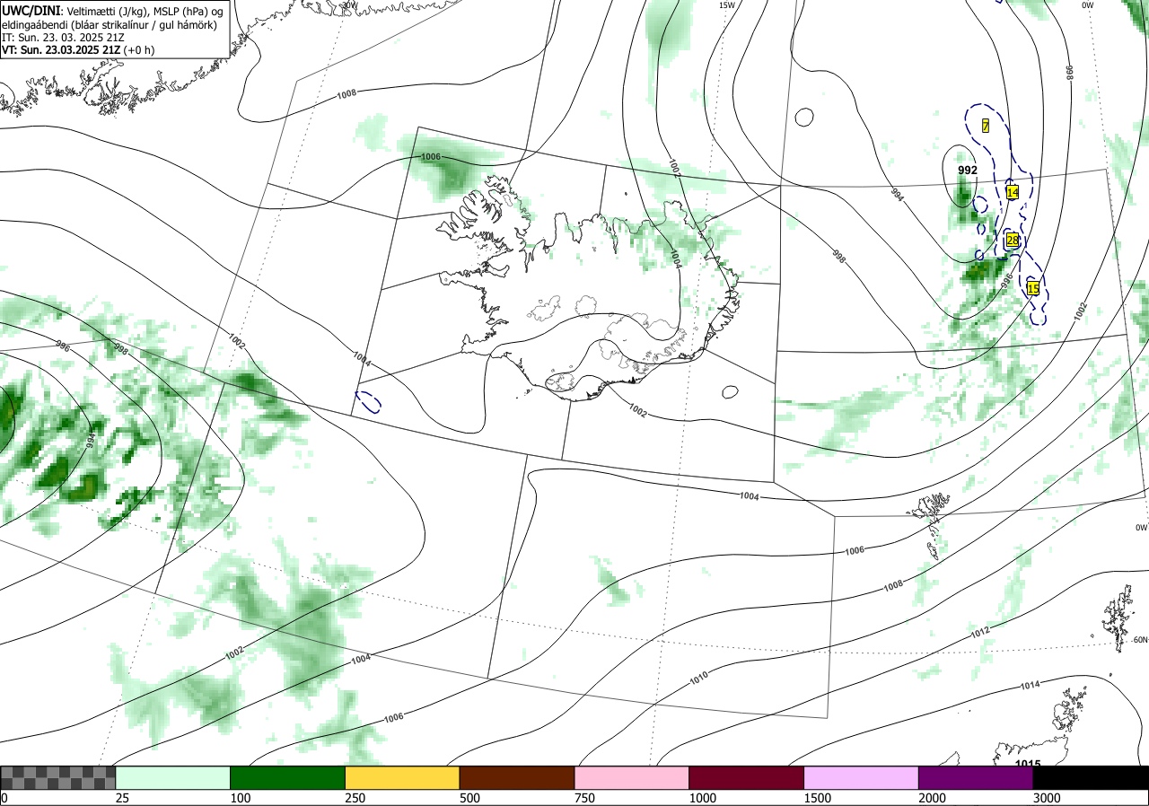Click the "15W" longitude label
Image resolution: width=1149 pixels, height=806 pixels.
(727, 5)
